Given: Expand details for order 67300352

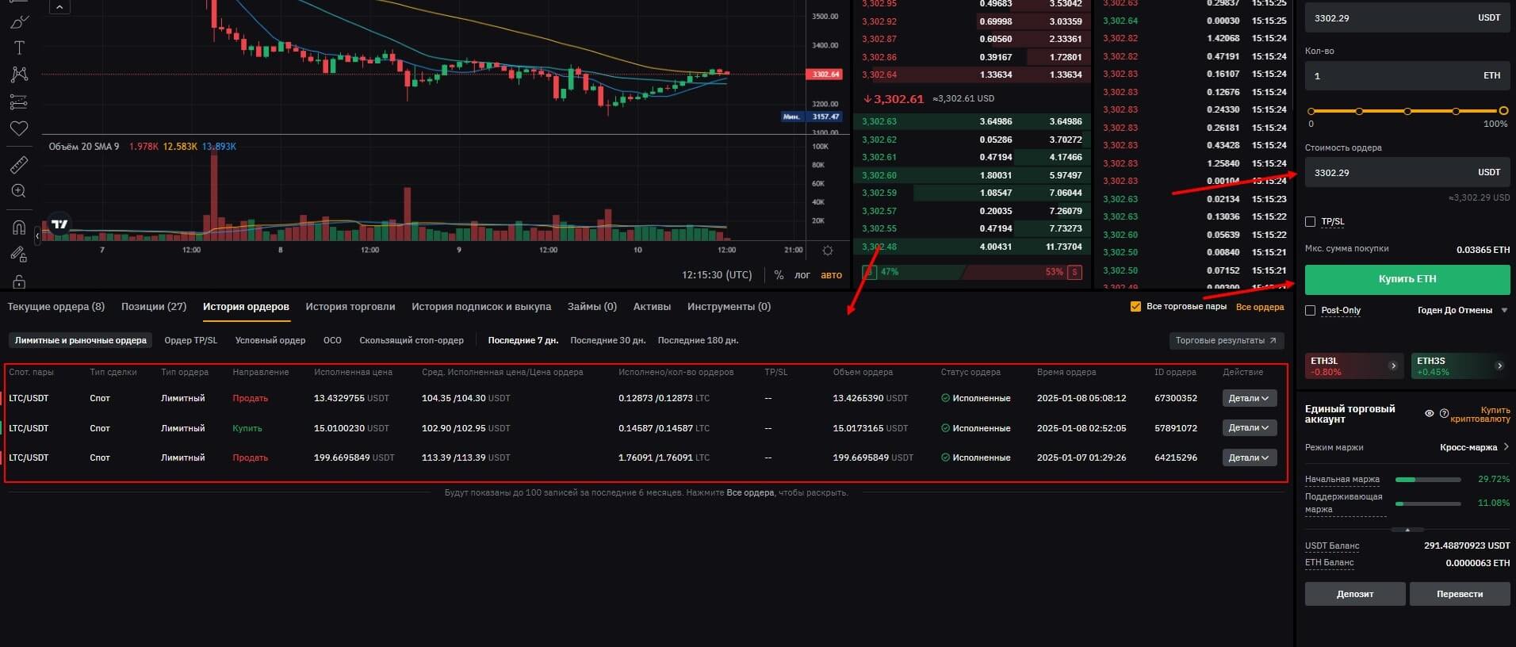Looking at the screenshot, I should 1249,399.
